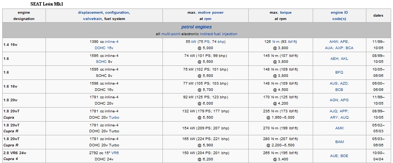Open the AZD engine code link

tap(345, 84)
